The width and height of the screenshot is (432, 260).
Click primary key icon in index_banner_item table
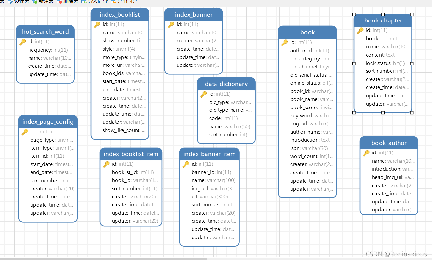[x=186, y=164]
